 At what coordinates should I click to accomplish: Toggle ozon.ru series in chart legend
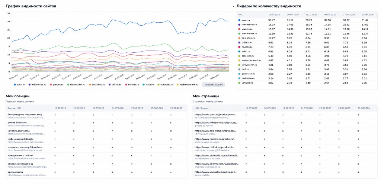[x=20, y=85]
